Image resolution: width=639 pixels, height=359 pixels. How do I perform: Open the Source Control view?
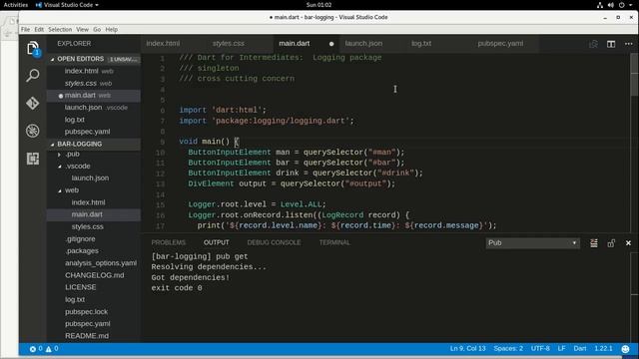coord(33,103)
